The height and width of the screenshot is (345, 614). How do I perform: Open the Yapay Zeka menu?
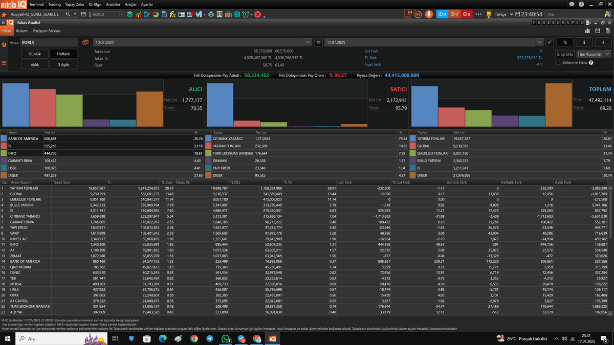coord(75,4)
